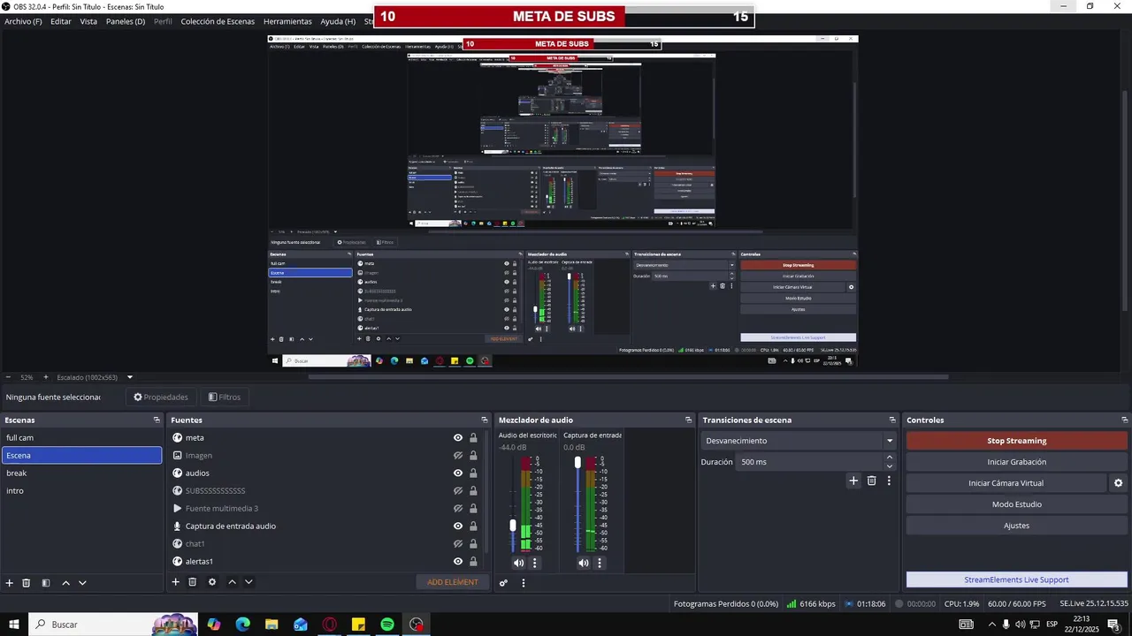The image size is (1132, 636).
Task: Undock the Escenas panel
Action: [157, 420]
